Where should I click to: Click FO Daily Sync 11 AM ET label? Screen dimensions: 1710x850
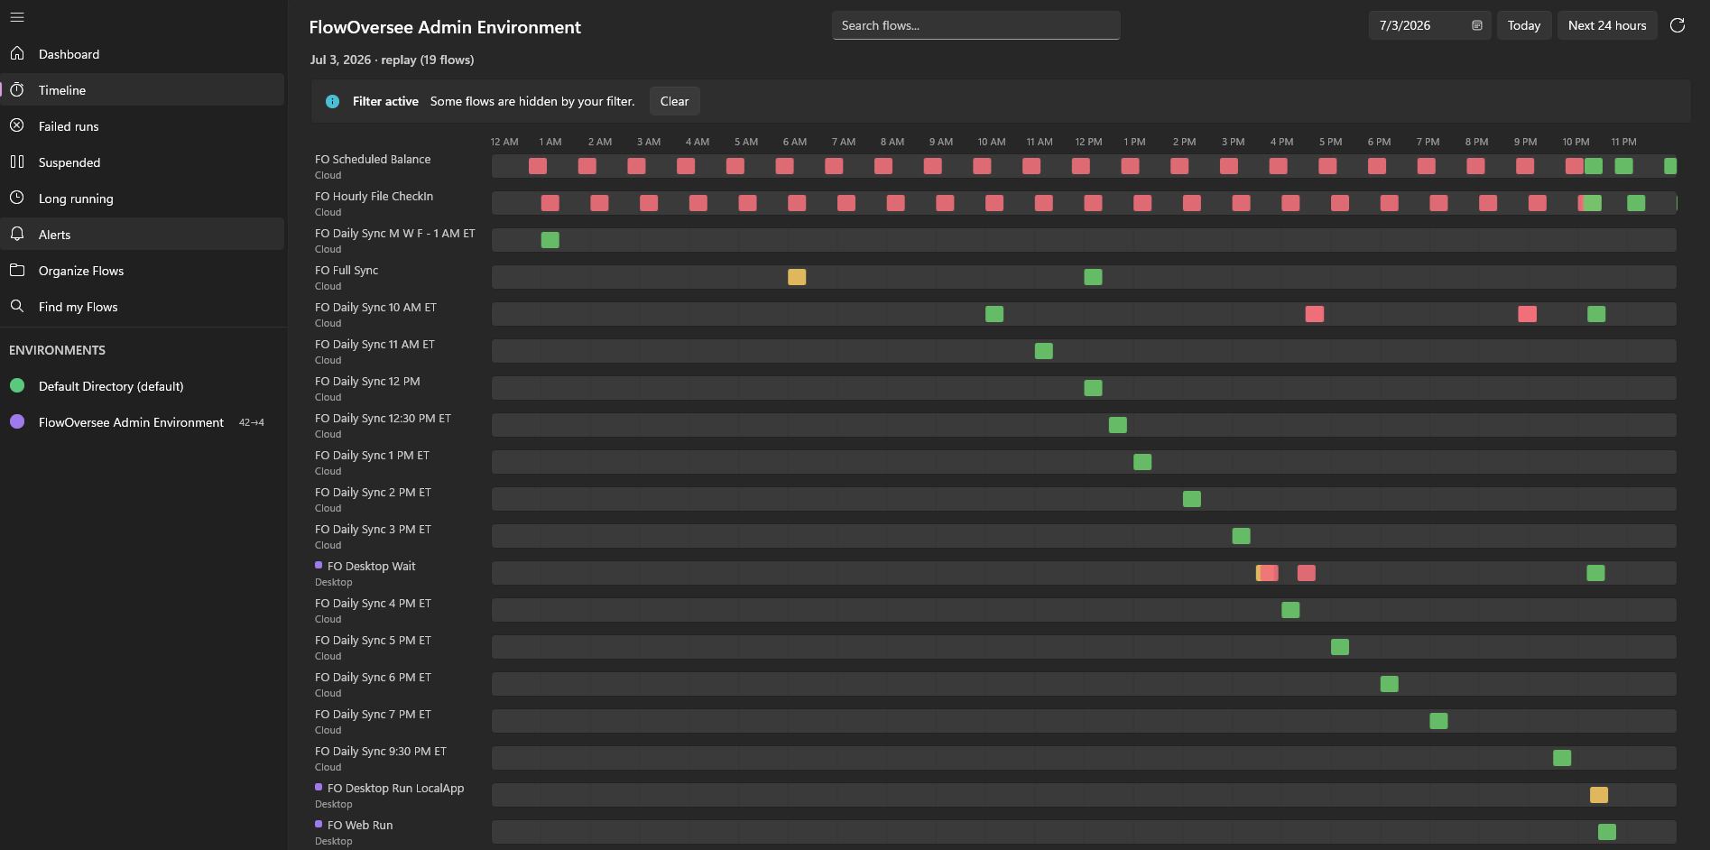(374, 344)
